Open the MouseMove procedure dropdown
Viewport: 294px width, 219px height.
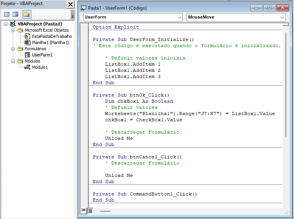click(x=282, y=17)
